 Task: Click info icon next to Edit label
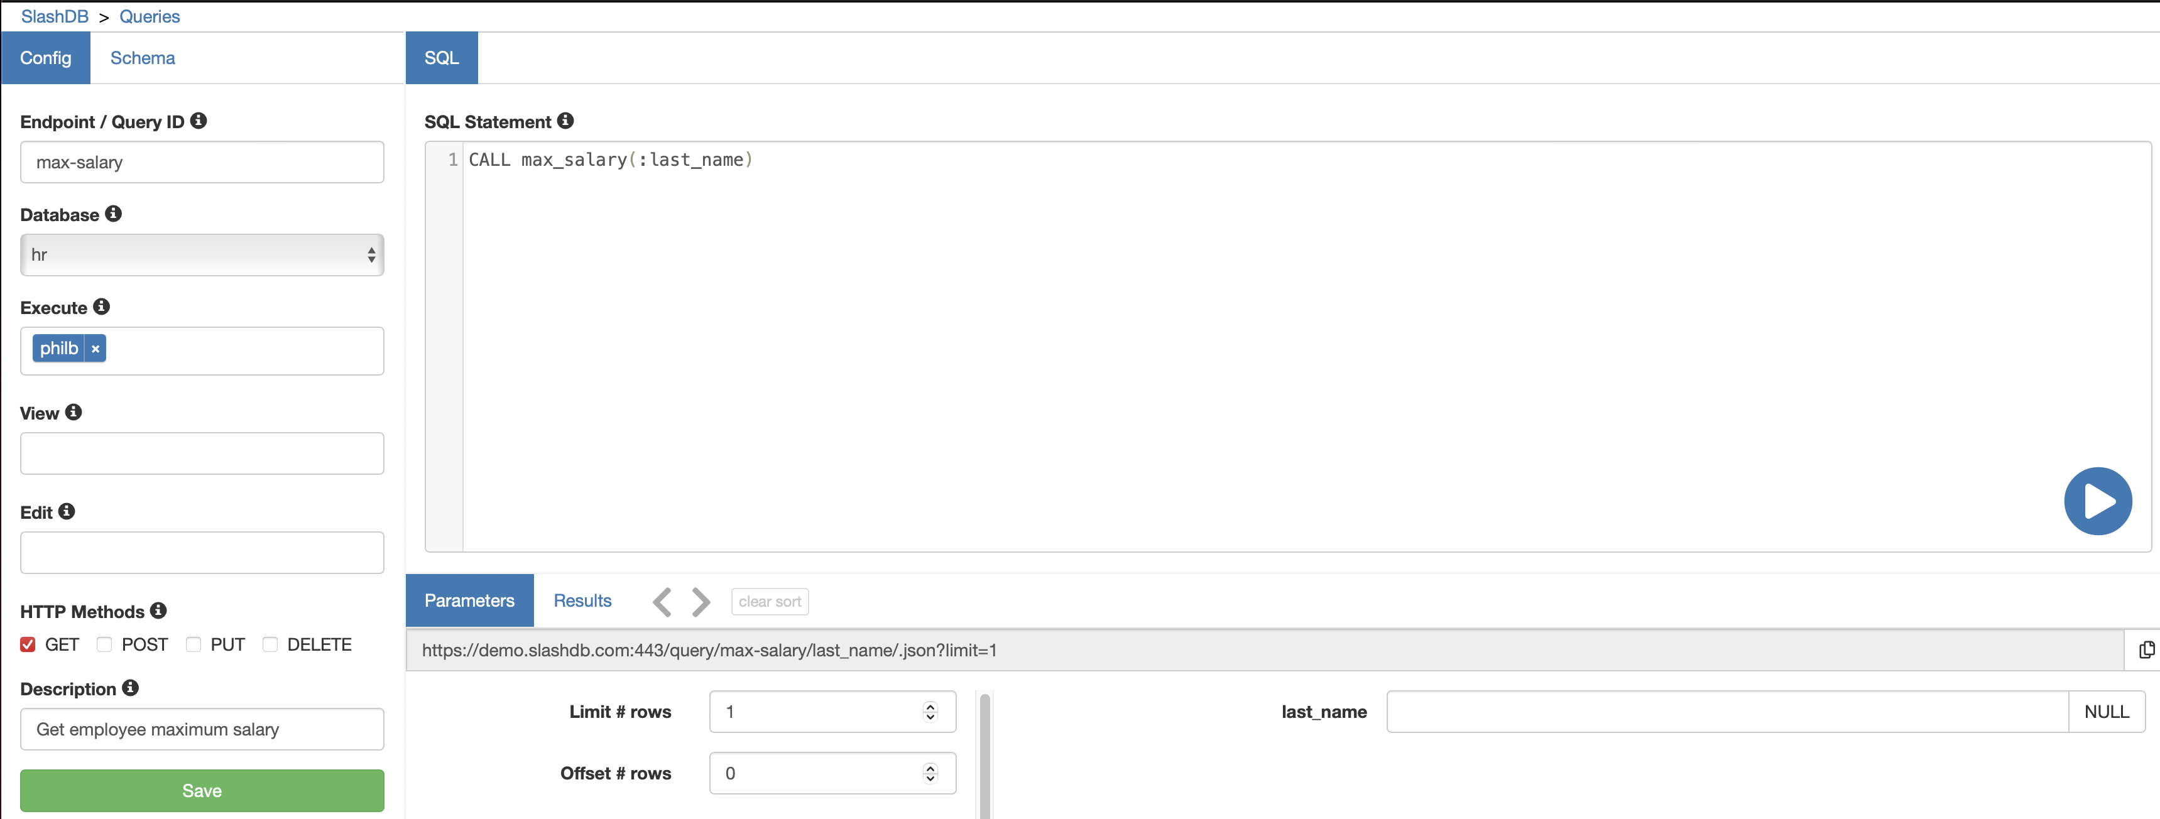tap(67, 511)
